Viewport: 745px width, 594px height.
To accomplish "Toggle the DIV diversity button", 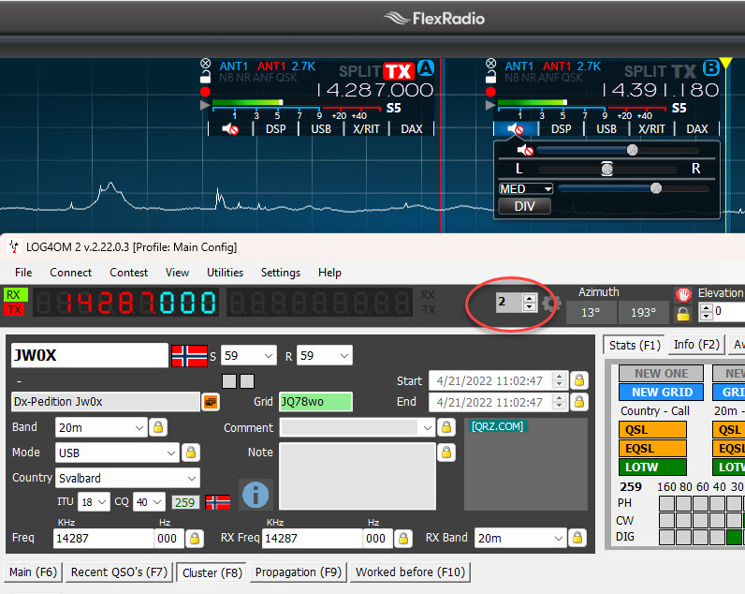I will [524, 206].
